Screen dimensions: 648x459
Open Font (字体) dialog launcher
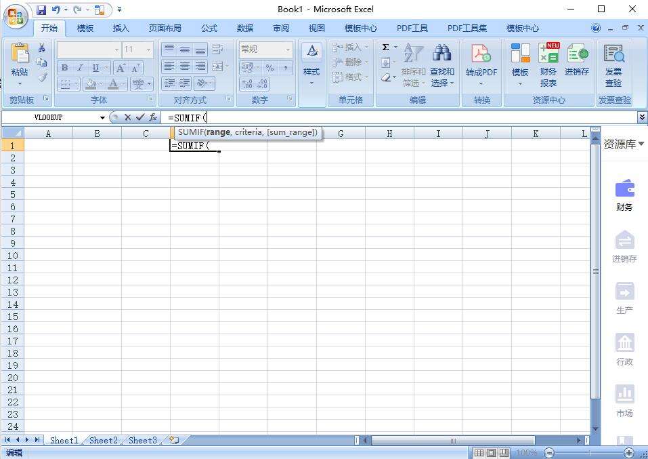pos(150,98)
